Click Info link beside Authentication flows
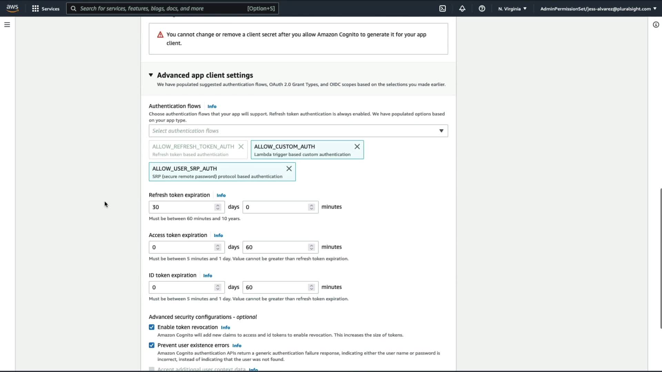 212,106
